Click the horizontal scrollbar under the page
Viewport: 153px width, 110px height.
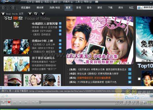coord(67,88)
